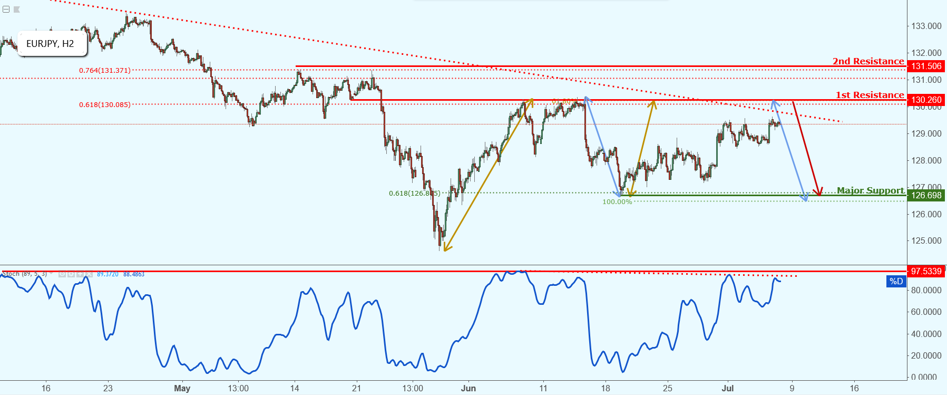The height and width of the screenshot is (395, 947).
Task: Click the 80.0000 stochastic scale value
Action: (926, 290)
